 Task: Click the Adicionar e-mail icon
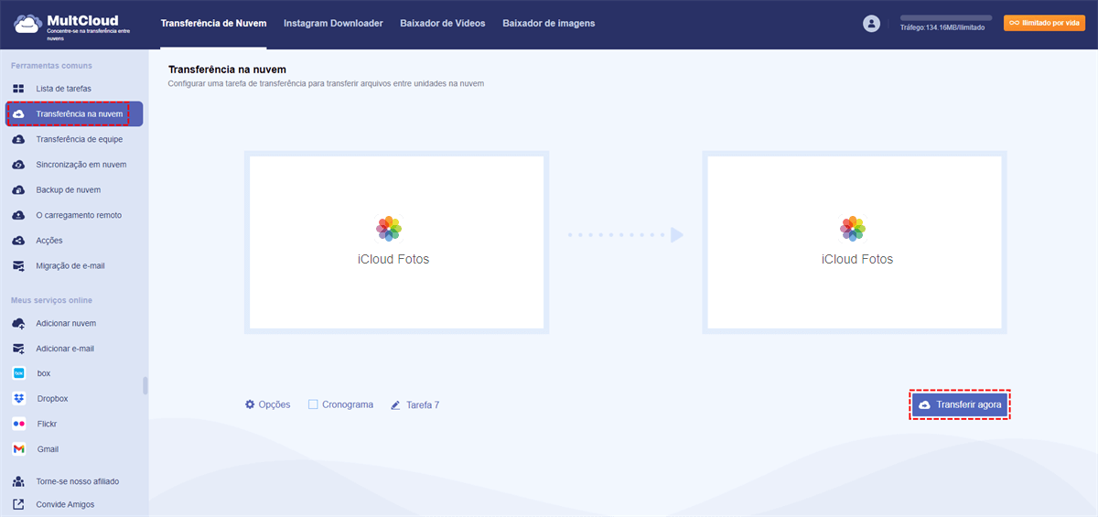18,349
